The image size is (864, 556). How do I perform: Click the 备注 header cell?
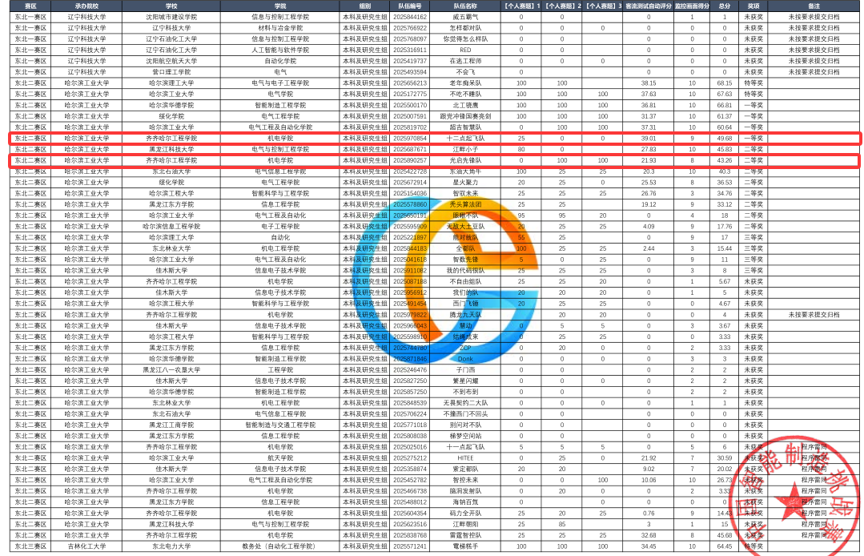point(814,6)
